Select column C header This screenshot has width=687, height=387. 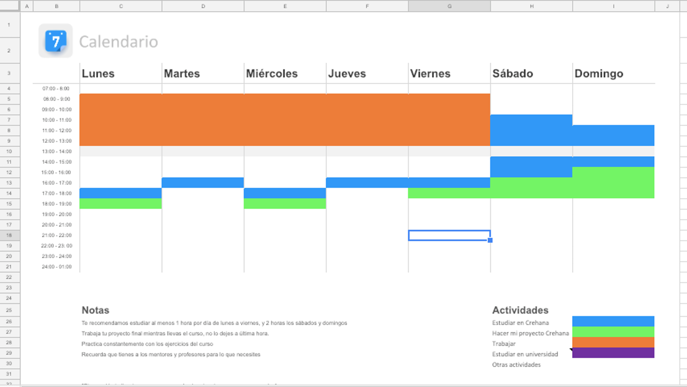[x=121, y=6]
